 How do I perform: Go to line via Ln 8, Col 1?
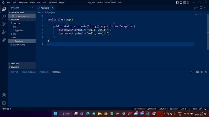click(x=163, y=109)
